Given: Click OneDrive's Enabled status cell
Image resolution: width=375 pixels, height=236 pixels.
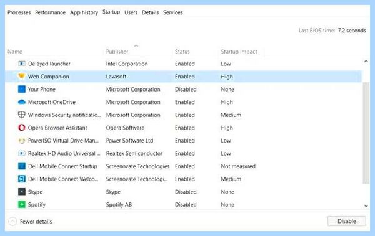Looking at the screenshot, I should (184, 102).
